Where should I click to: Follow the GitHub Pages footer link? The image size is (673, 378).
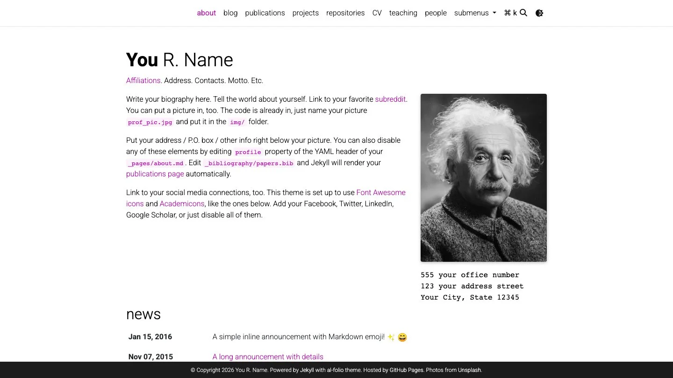[407, 370]
